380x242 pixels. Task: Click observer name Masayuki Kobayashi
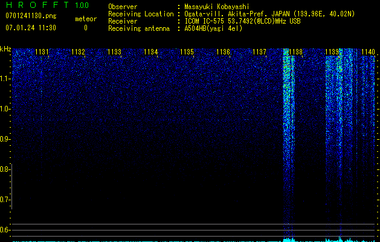(x=217, y=7)
